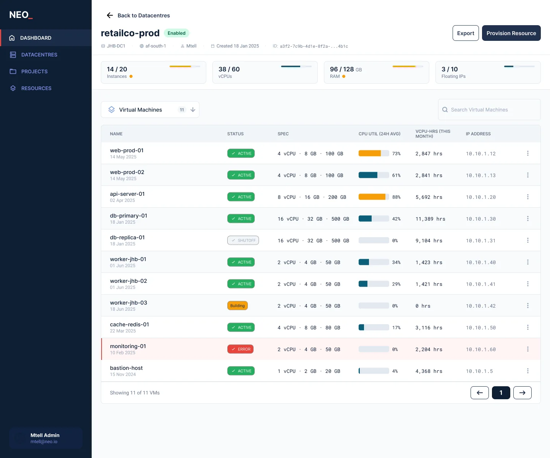
Task: Go to Projects in the sidebar
Action: point(46,71)
